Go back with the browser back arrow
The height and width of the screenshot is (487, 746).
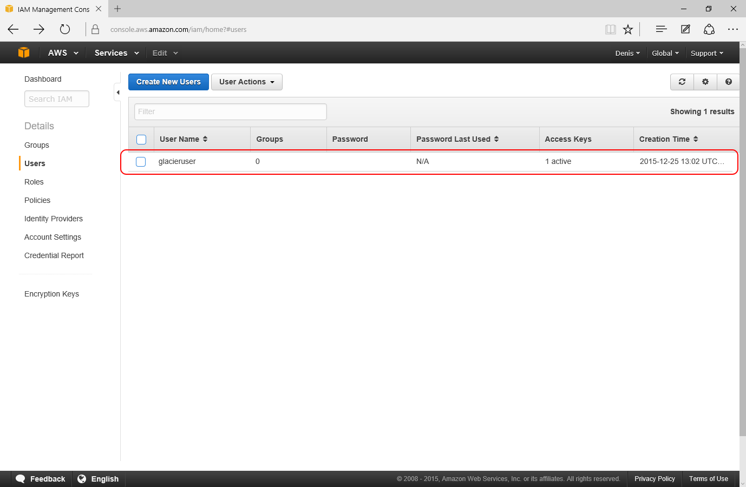(x=14, y=29)
